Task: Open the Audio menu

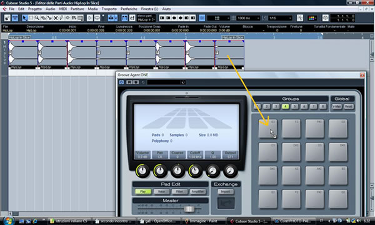Action: pyautogui.click(x=50, y=9)
